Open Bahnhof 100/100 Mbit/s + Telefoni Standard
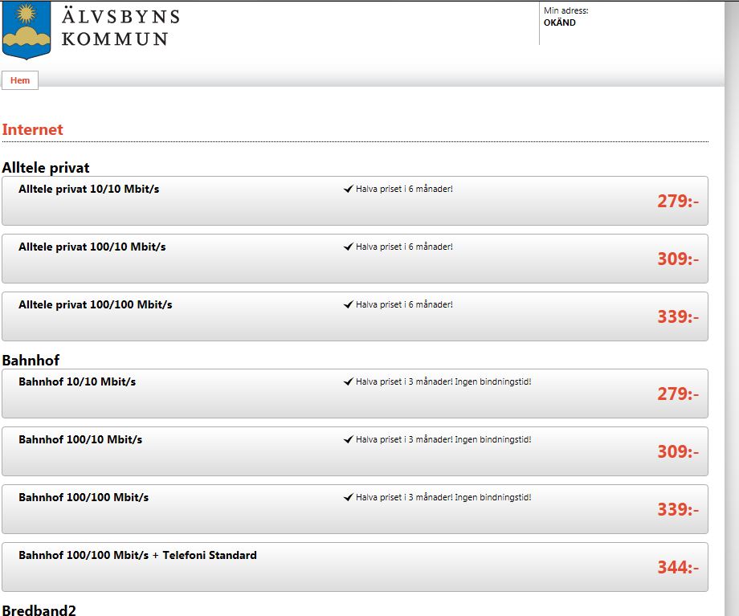739x616 pixels. pyautogui.click(x=355, y=568)
